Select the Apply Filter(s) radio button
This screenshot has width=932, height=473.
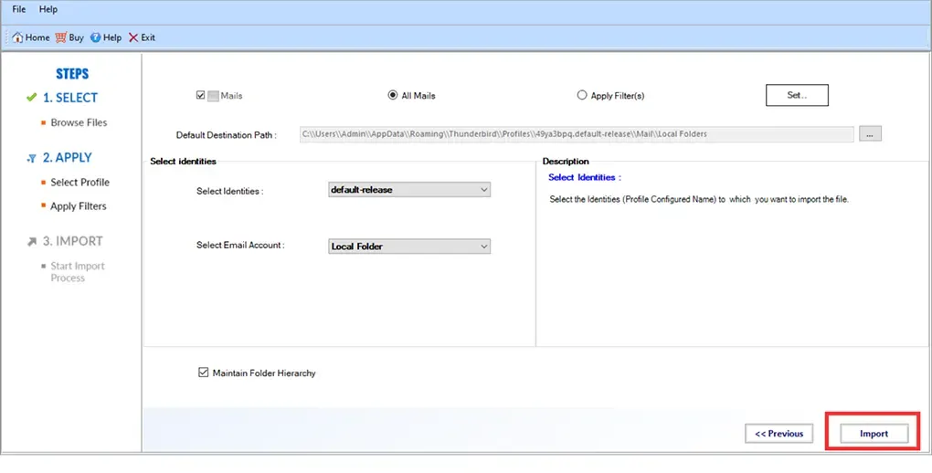582,95
